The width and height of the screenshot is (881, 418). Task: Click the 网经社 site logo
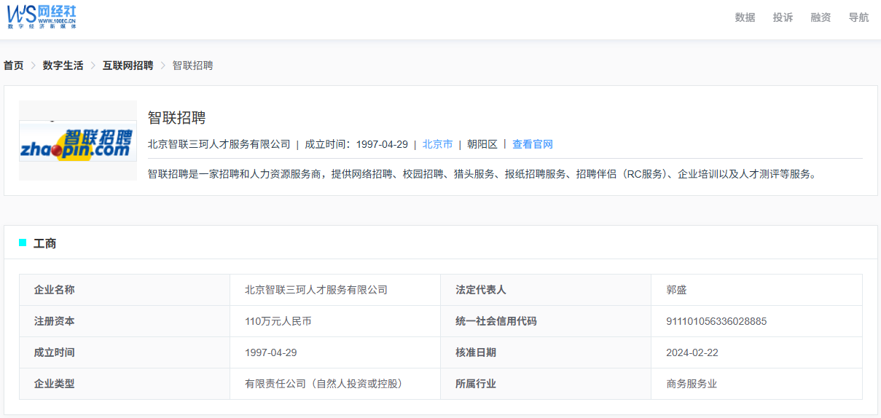pos(42,16)
